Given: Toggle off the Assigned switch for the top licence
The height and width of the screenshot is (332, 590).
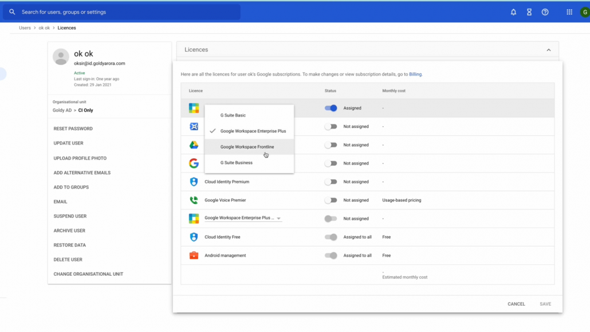Looking at the screenshot, I should point(332,108).
